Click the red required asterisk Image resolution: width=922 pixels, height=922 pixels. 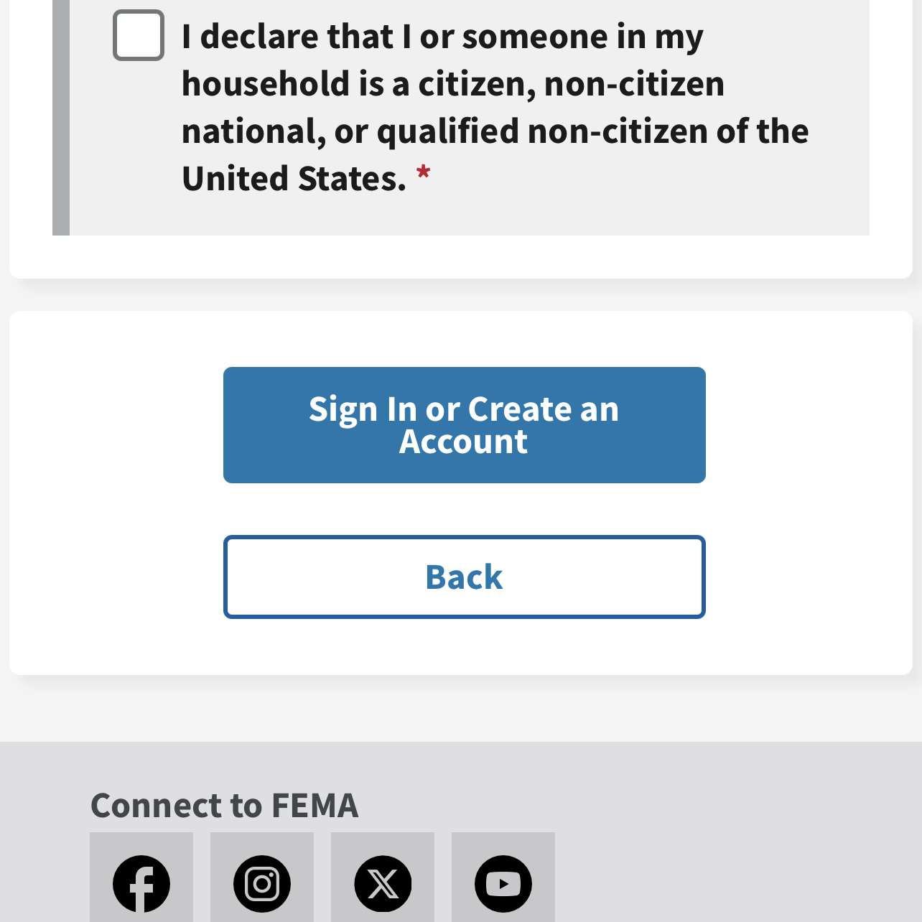[424, 174]
